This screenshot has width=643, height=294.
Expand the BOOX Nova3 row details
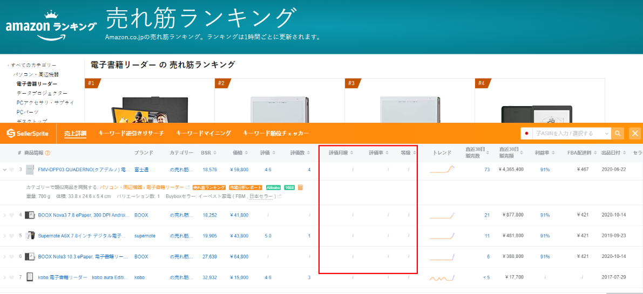(x=5, y=215)
